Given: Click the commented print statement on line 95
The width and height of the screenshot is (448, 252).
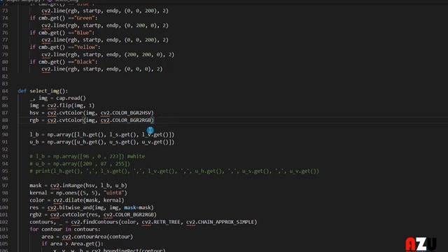Looking at the screenshot, I should point(174,171).
